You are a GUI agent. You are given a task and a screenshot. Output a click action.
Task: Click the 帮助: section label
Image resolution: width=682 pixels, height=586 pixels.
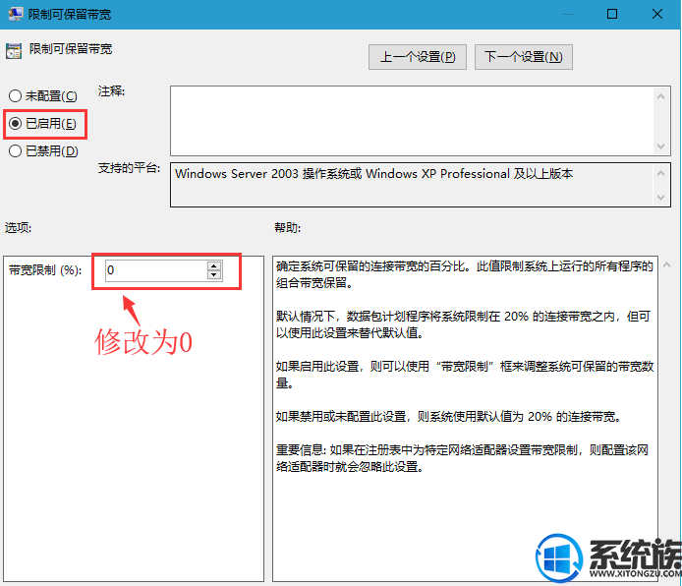tap(288, 227)
